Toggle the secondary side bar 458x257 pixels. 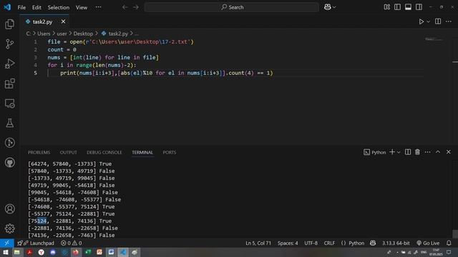click(419, 7)
